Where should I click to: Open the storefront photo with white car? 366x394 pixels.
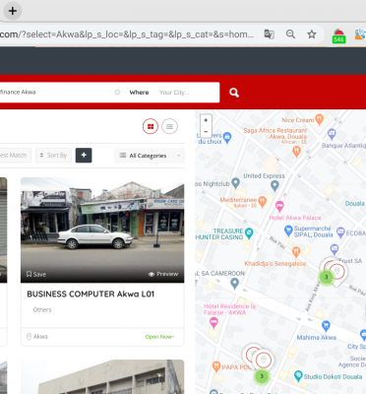point(102,230)
